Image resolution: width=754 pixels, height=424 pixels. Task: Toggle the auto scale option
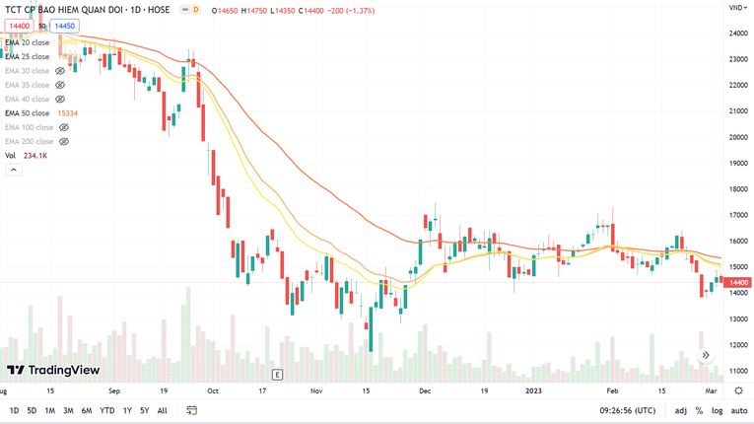[x=738, y=410]
